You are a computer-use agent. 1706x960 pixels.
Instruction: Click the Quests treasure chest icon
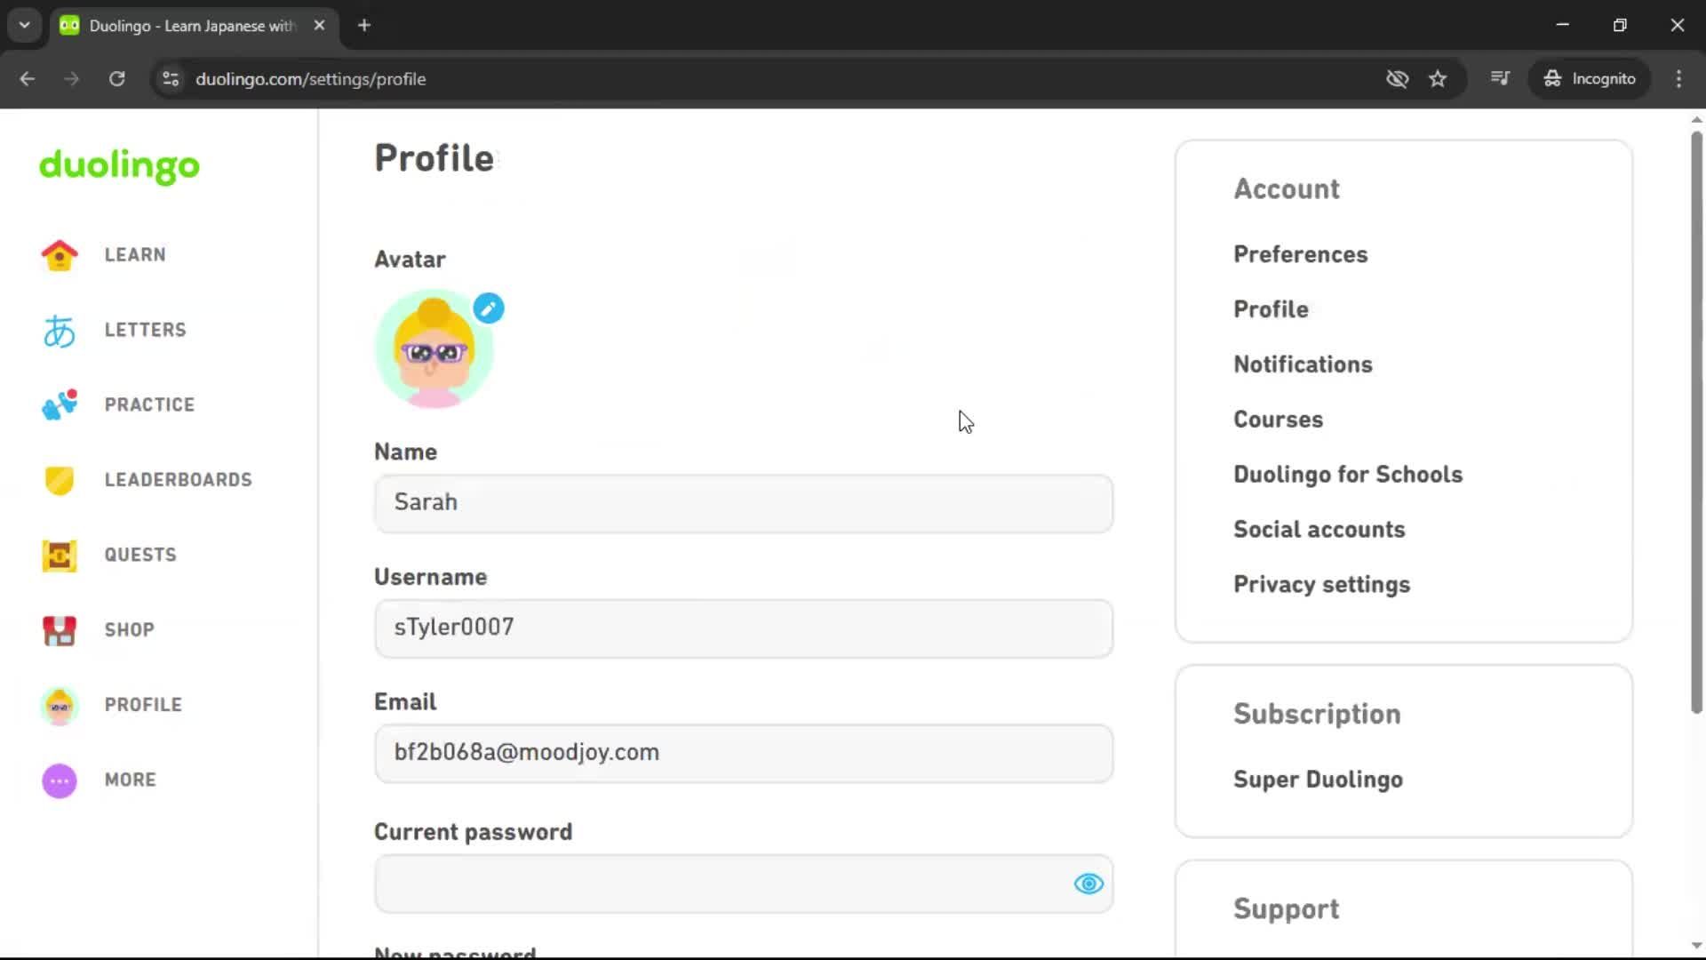[60, 556]
